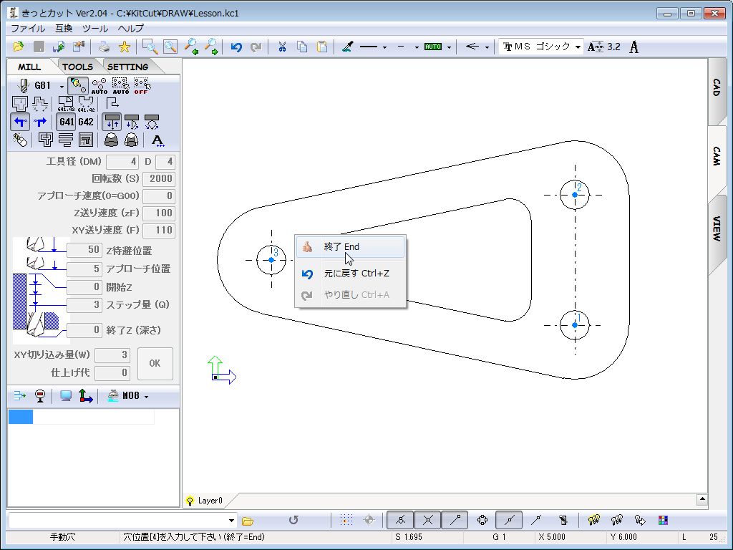Viewport: 733px width, 550px height.
Task: Switch to the TOOLS tab
Action: coord(77,67)
